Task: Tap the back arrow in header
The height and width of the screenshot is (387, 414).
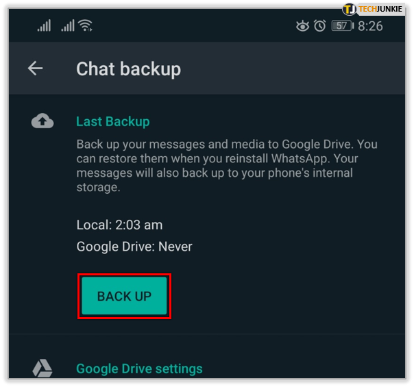Action: [x=35, y=68]
